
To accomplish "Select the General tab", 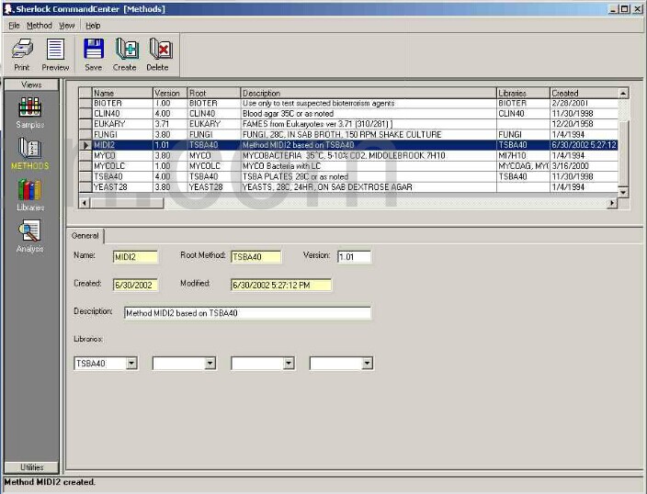I will (x=85, y=235).
